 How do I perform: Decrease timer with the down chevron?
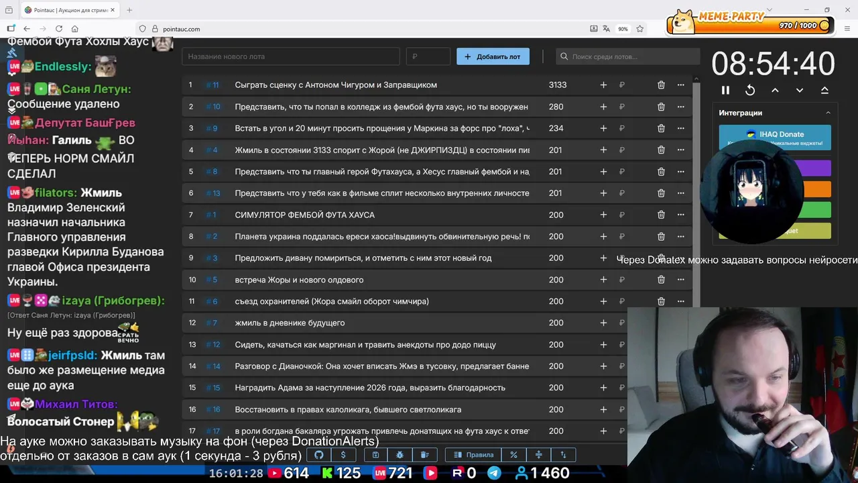[800, 90]
